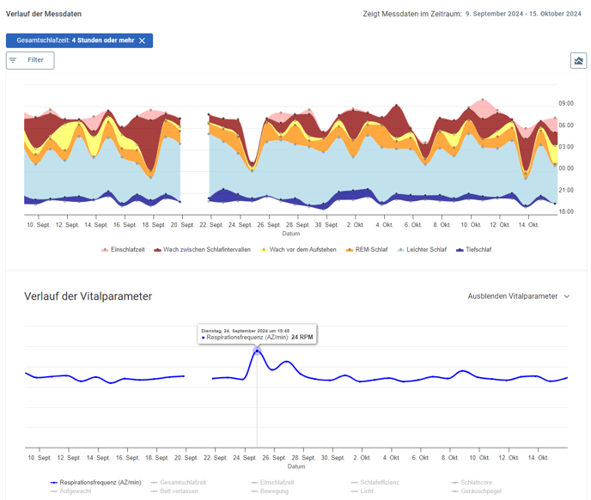Enable Geräuschpegel legend entry
Image resolution: width=591 pixels, height=500 pixels.
(x=480, y=491)
